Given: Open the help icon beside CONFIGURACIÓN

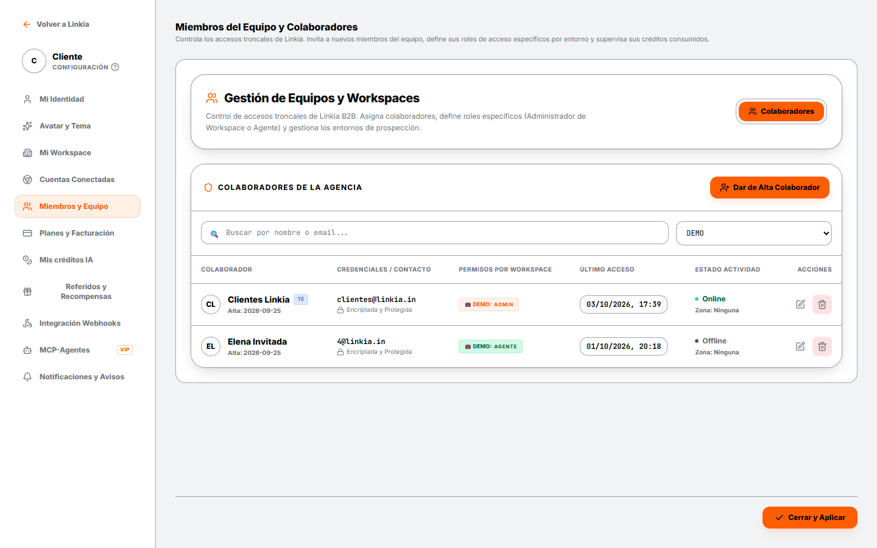Looking at the screenshot, I should coord(115,67).
